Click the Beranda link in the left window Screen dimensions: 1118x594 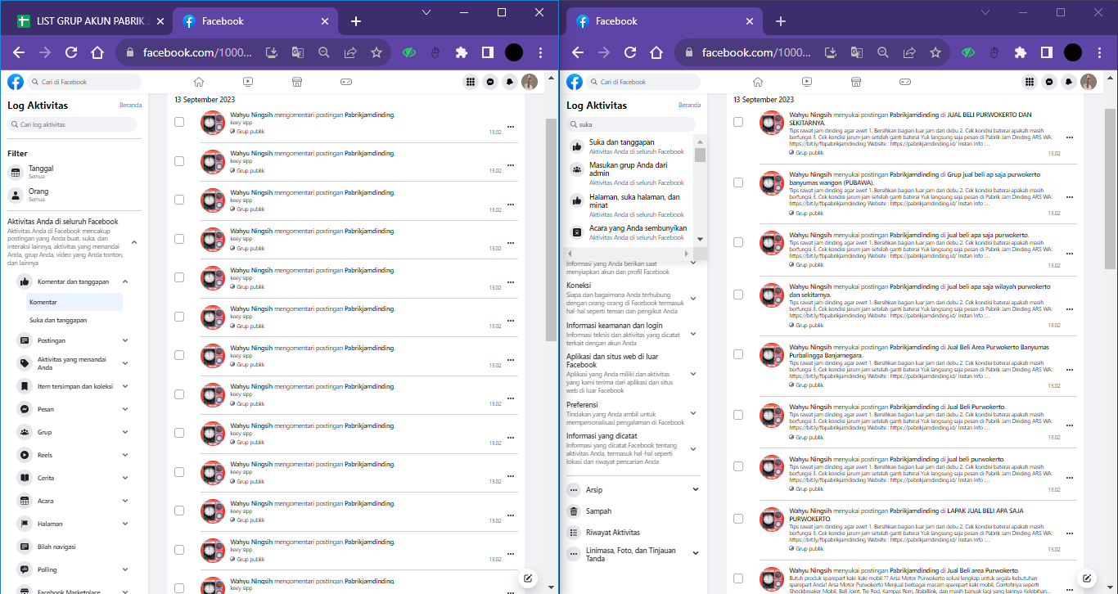tap(130, 105)
